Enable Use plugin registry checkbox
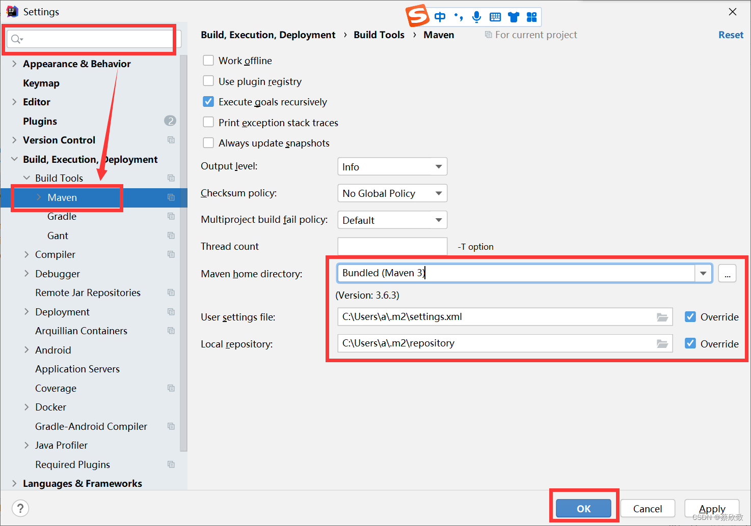751x526 pixels. (208, 81)
